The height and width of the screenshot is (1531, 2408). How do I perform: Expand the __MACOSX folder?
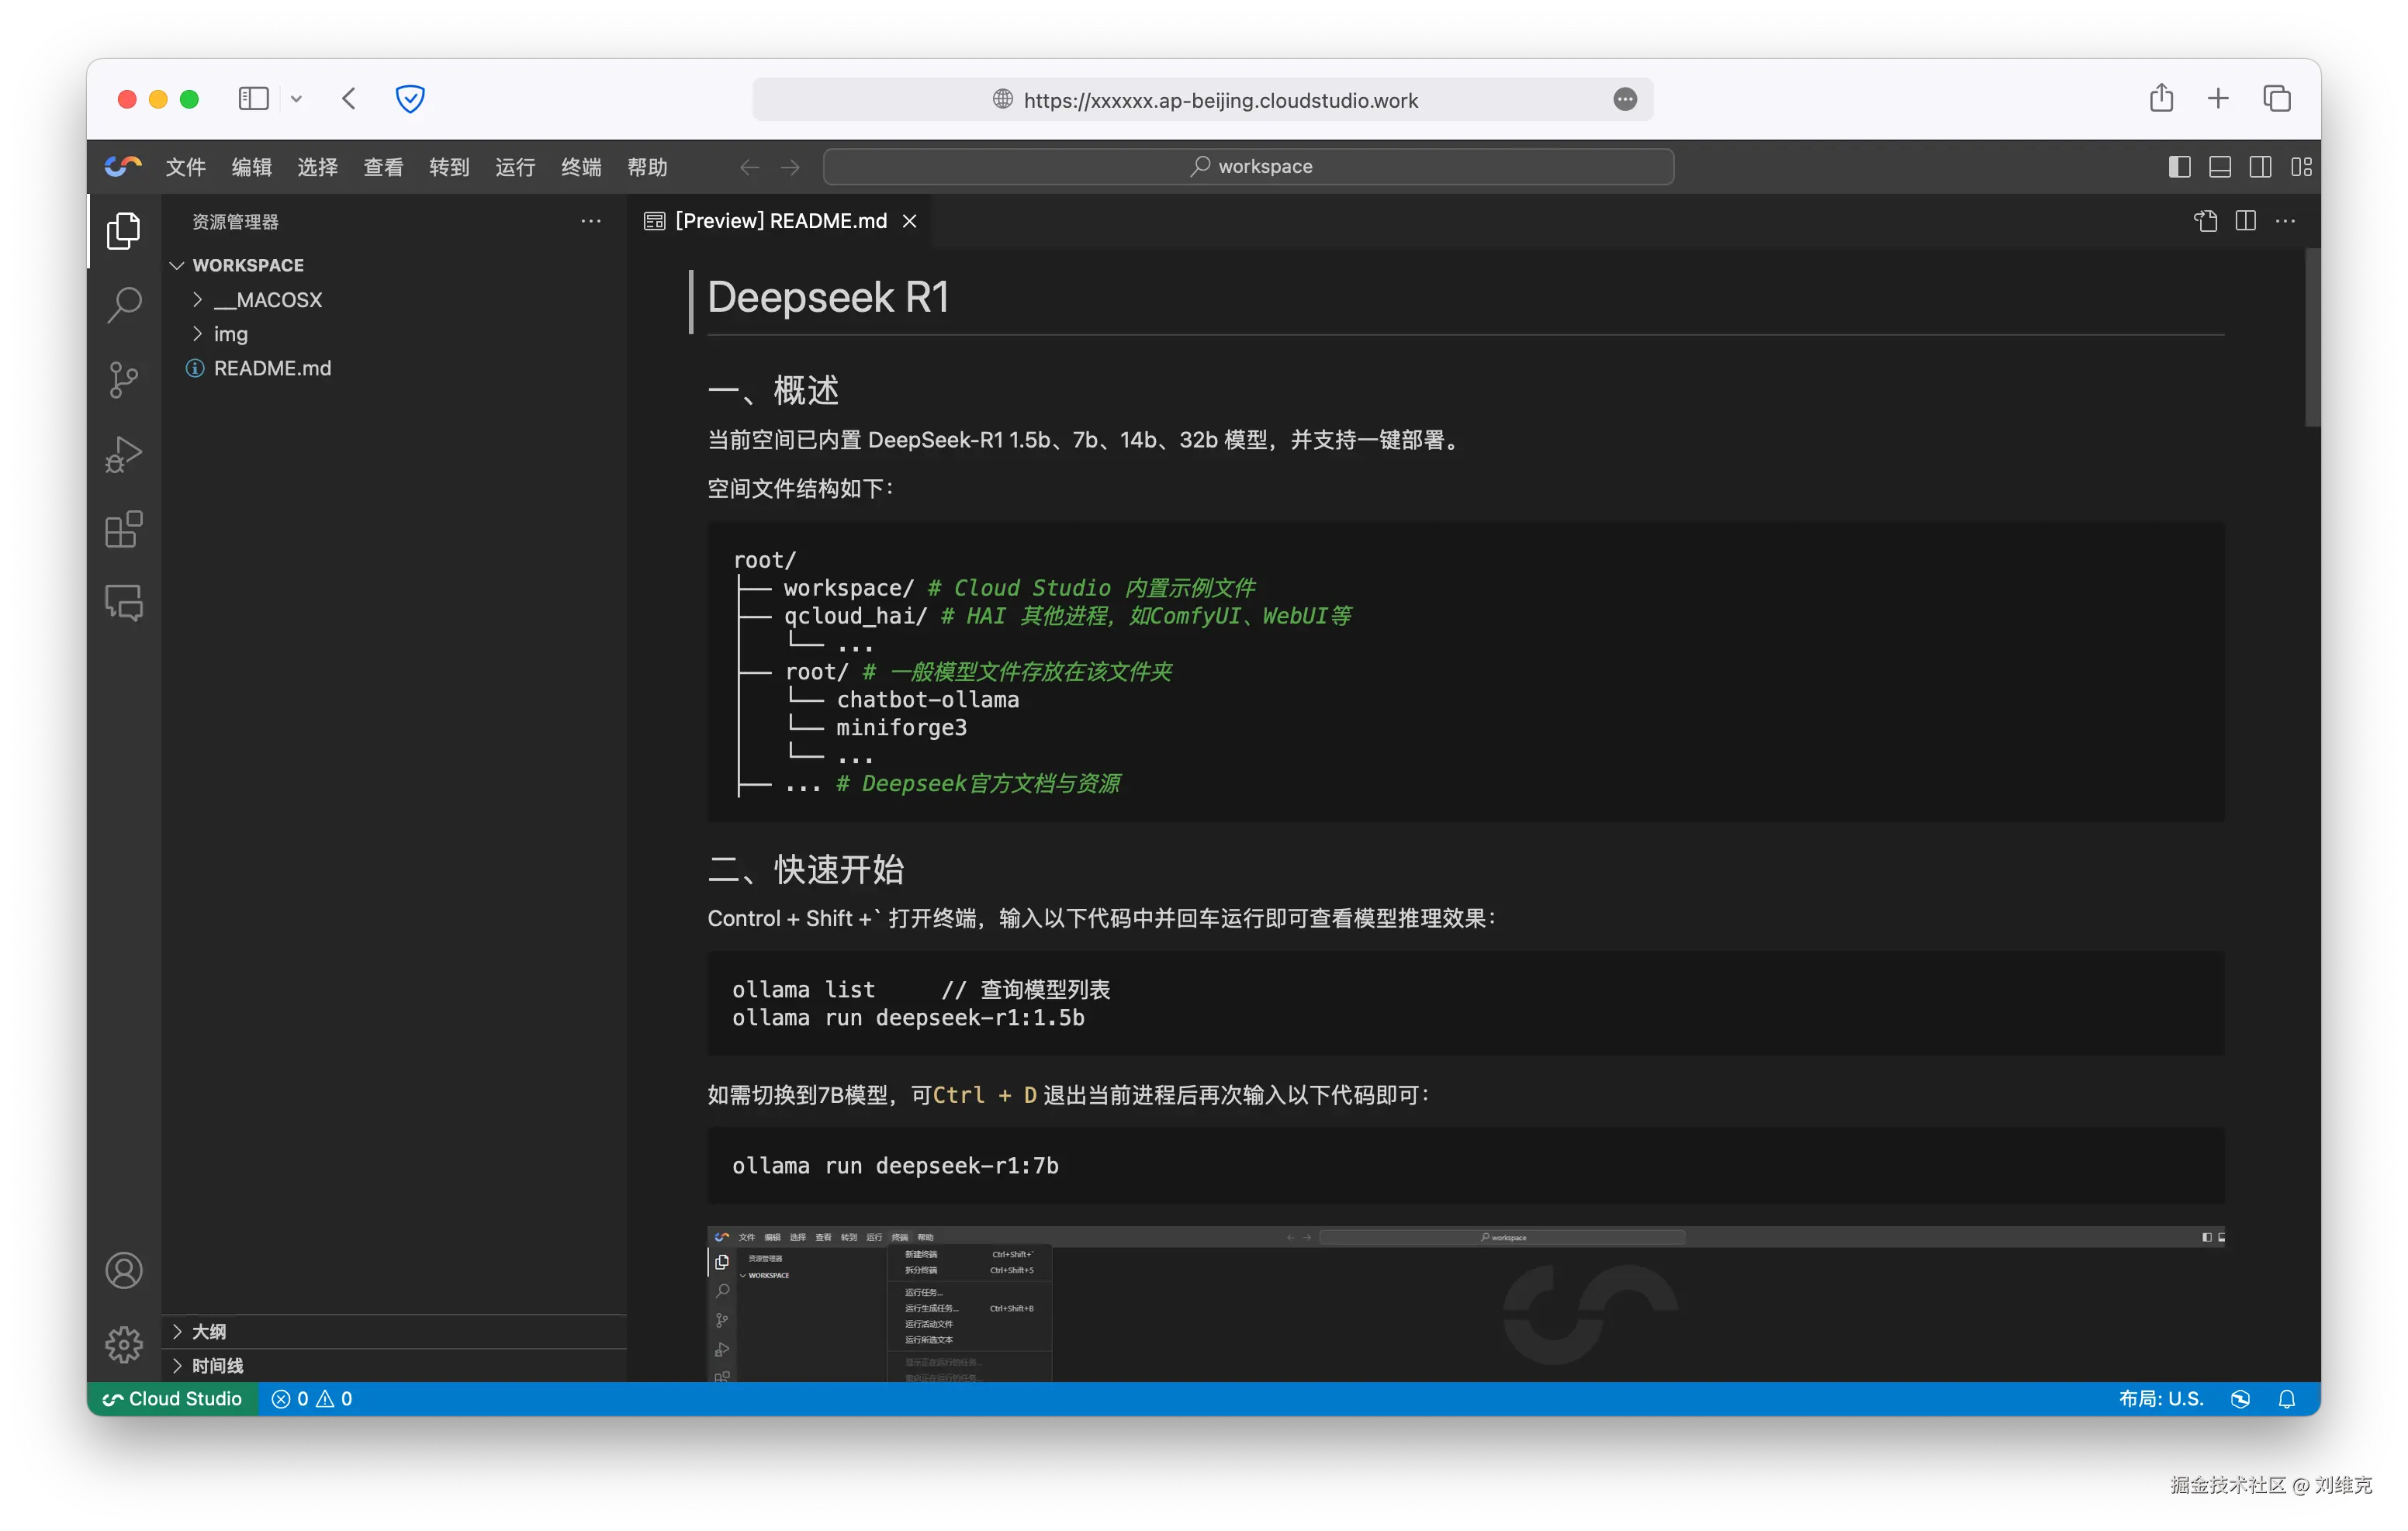point(268,300)
